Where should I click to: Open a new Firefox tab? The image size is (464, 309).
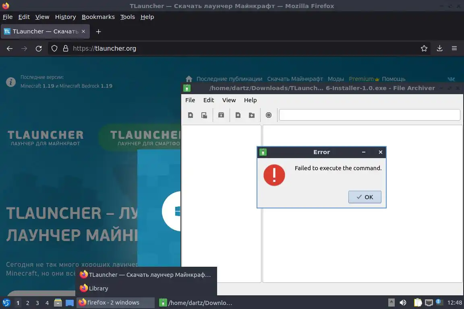(x=99, y=31)
